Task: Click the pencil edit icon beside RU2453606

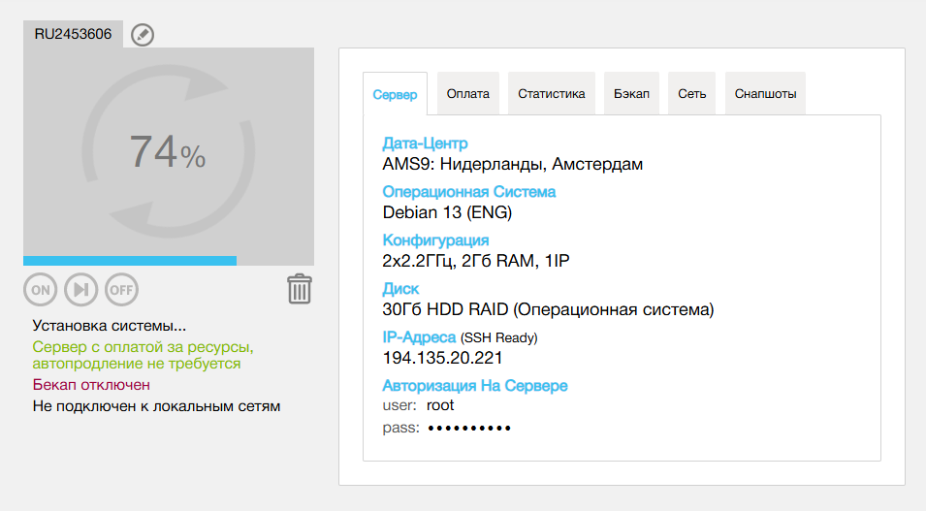Action: (x=143, y=35)
